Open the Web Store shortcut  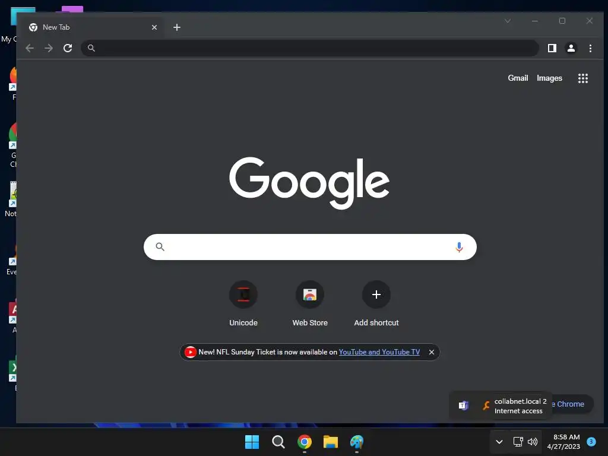click(x=310, y=303)
